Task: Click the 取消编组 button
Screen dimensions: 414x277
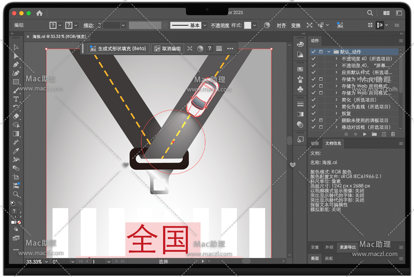Action: (x=167, y=48)
